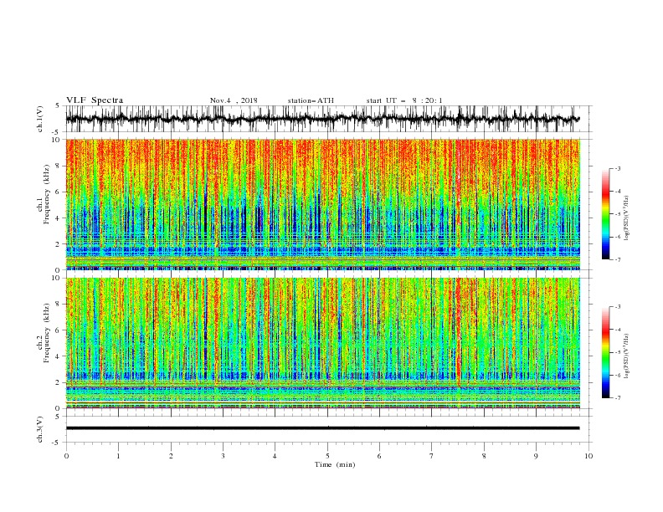
Task: Click time axis tick label "0"
Action: click(66, 456)
